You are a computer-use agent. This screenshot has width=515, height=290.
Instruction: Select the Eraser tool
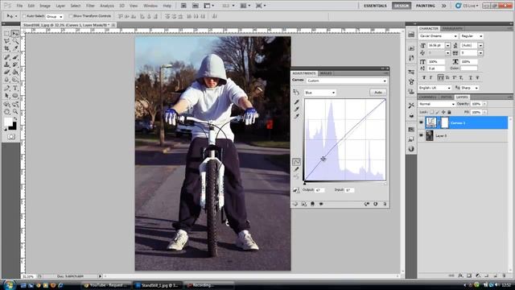pyautogui.click(x=7, y=72)
